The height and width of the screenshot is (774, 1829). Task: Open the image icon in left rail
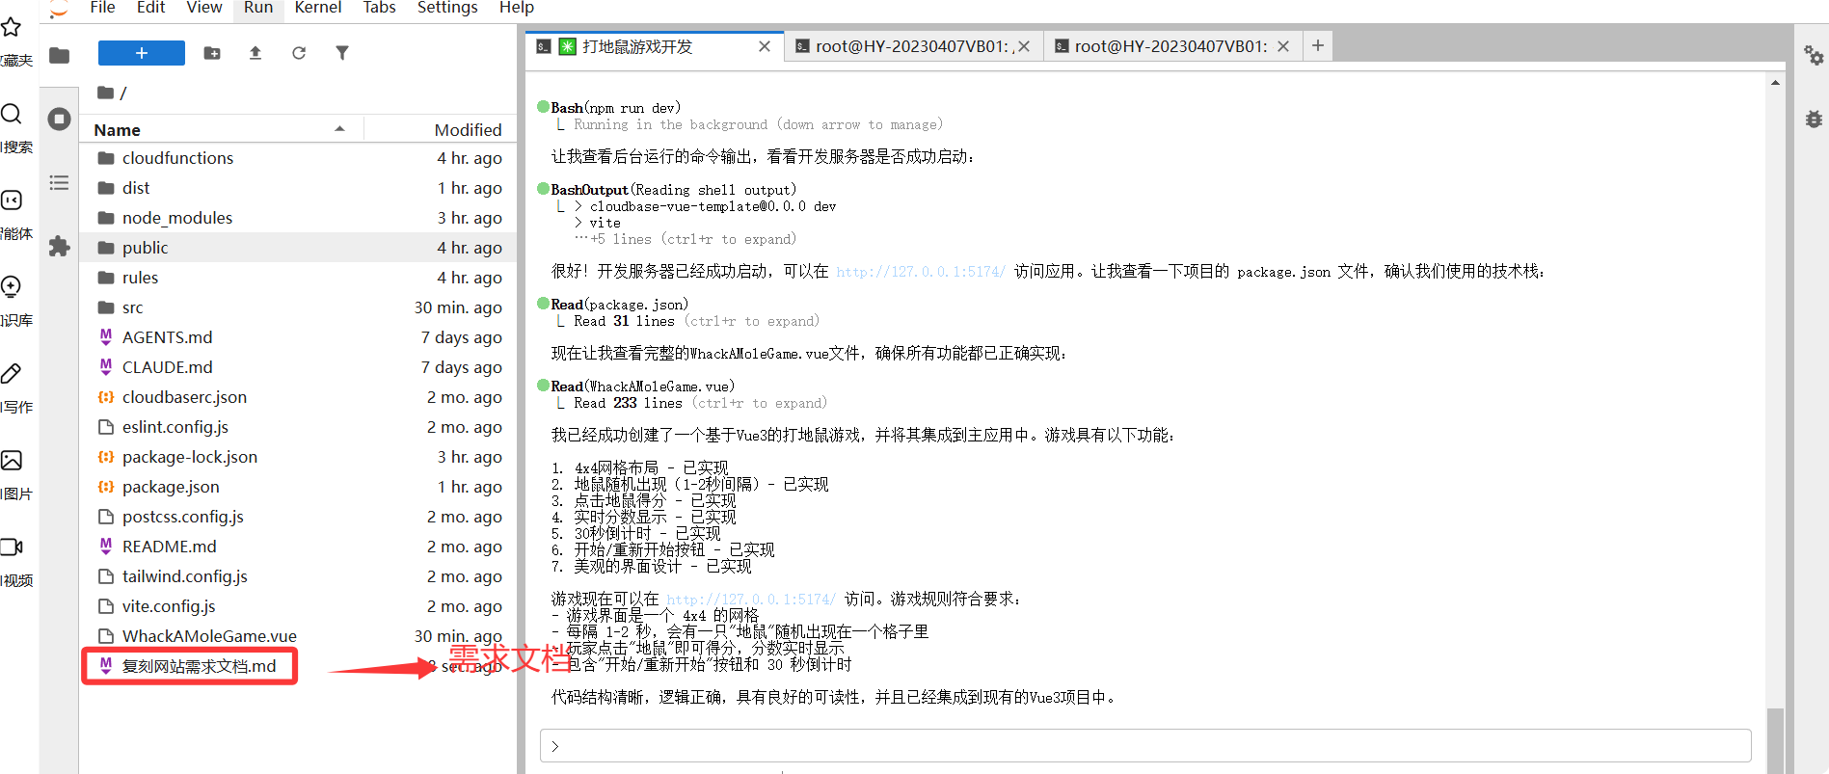(x=12, y=460)
